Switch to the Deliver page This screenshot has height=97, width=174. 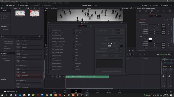click(120, 91)
